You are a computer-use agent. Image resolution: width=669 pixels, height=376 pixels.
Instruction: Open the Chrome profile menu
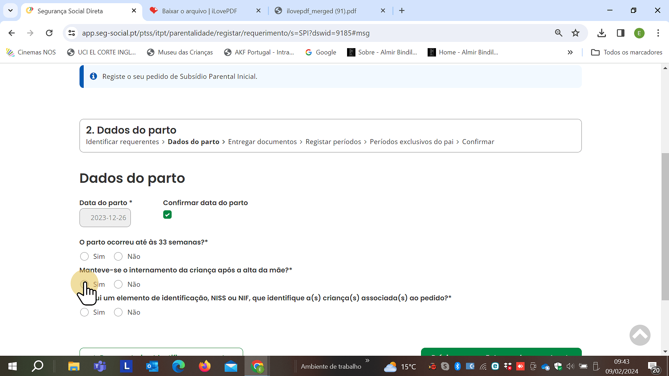click(639, 33)
